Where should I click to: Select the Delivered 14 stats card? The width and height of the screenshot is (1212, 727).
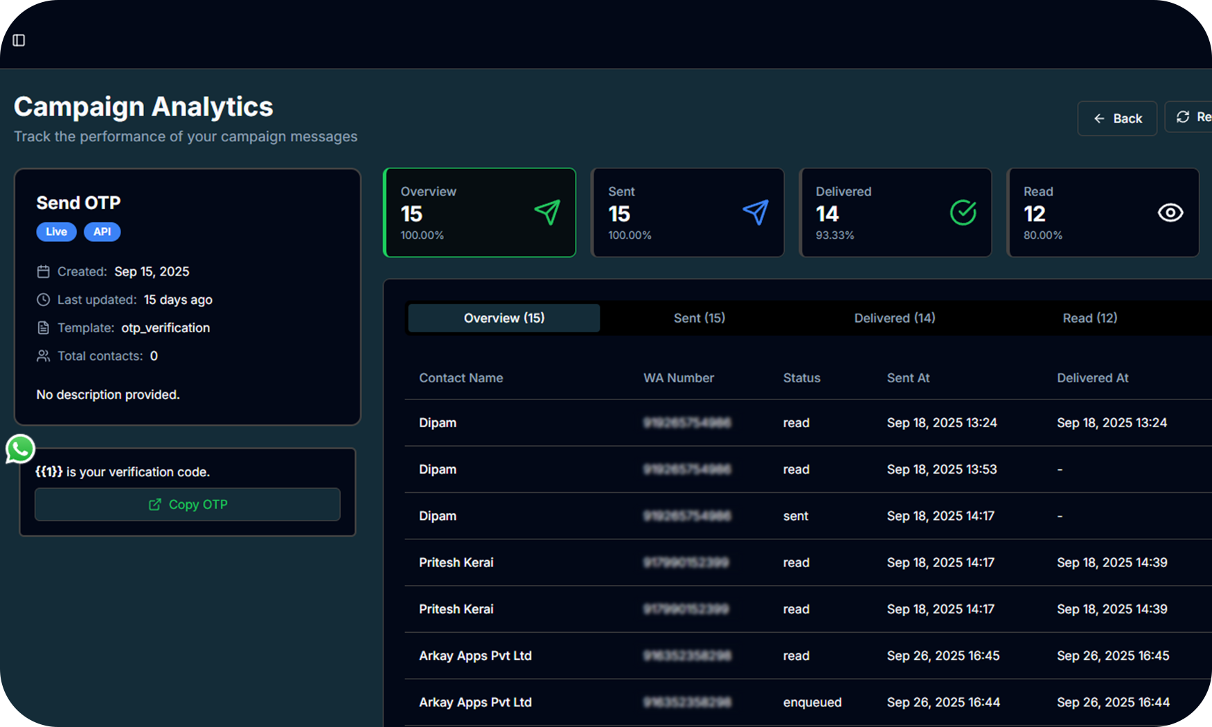[x=895, y=213]
